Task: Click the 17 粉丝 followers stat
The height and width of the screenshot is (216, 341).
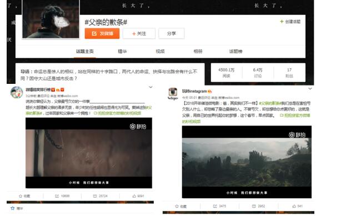Action: [x=289, y=73]
